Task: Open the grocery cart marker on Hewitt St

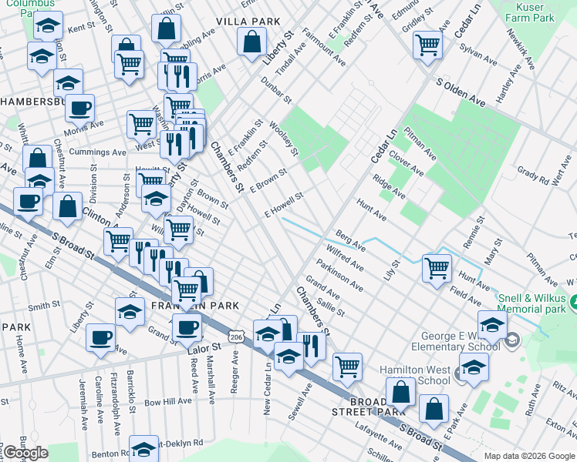Action: [x=151, y=180]
